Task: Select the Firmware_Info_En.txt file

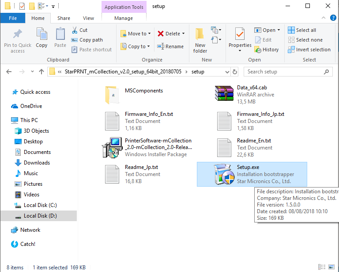Action: point(139,121)
